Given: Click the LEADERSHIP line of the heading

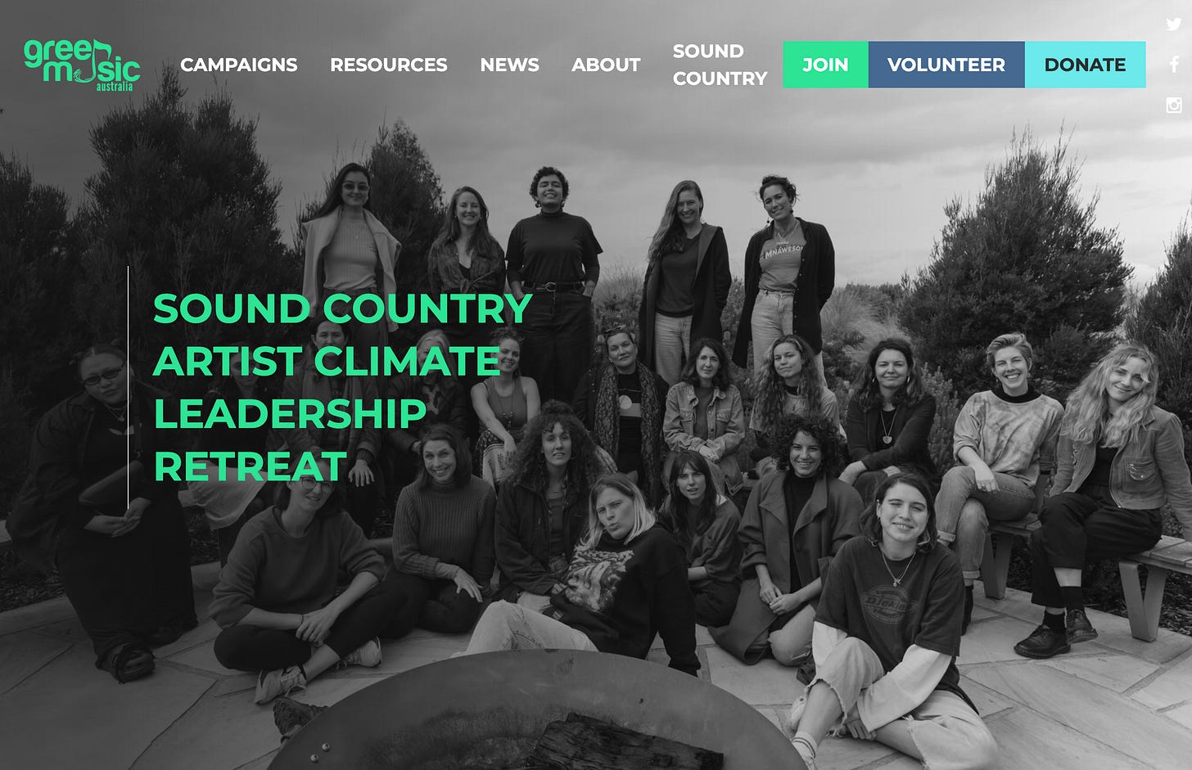Looking at the screenshot, I should point(290,414).
